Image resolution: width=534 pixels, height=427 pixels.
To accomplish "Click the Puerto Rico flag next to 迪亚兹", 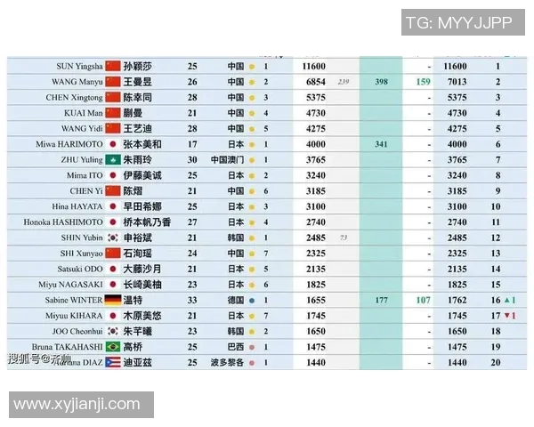I will coord(113,362).
